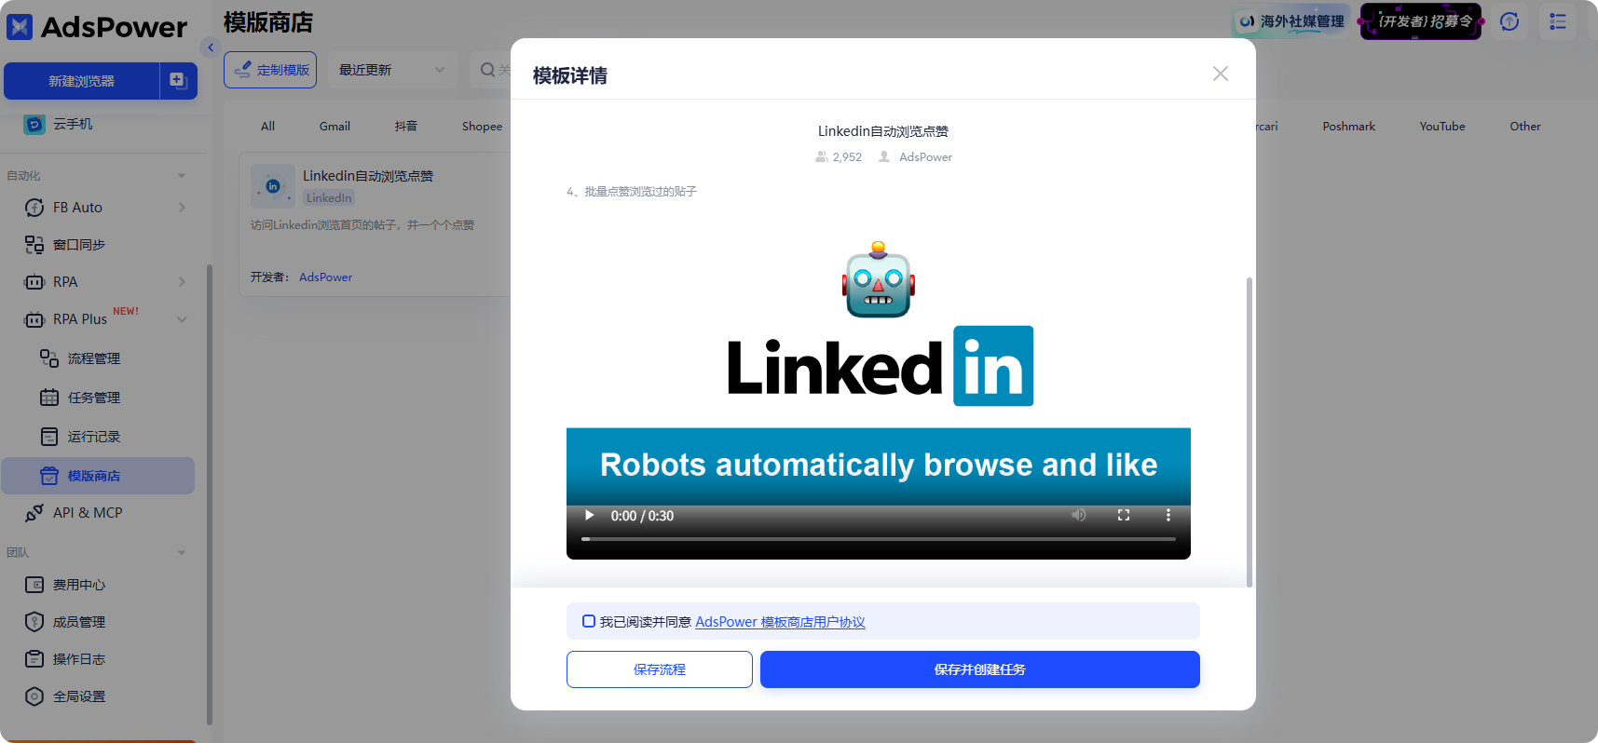Click the update upload icon in the top bar
This screenshot has width=1598, height=743.
pos(1509,21)
